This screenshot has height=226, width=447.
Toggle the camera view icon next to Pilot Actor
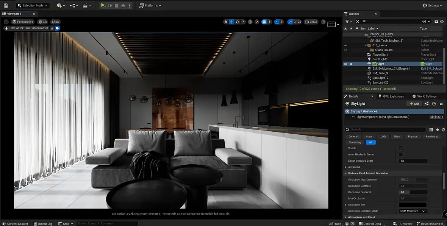click(x=58, y=28)
